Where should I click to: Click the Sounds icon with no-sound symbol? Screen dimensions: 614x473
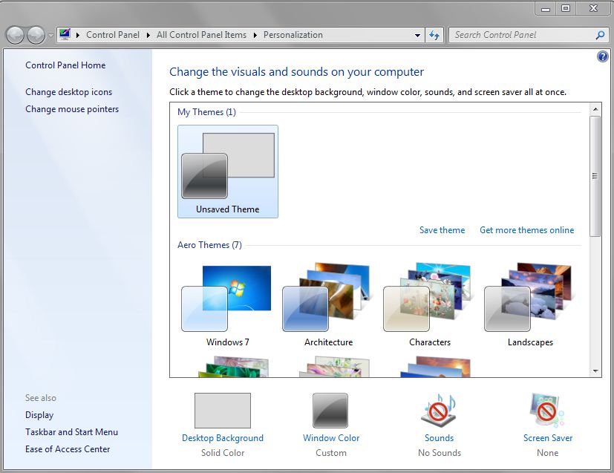point(439,411)
